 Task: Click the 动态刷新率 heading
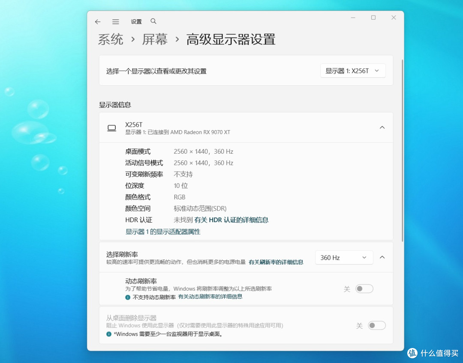point(141,281)
